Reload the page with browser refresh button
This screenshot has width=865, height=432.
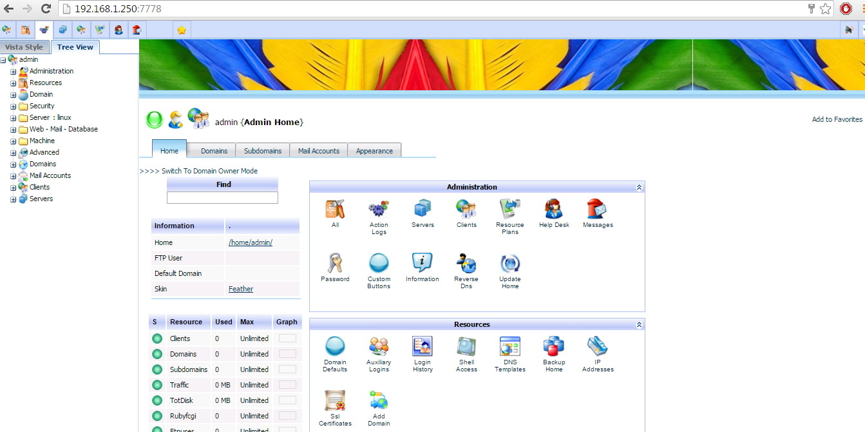point(46,9)
